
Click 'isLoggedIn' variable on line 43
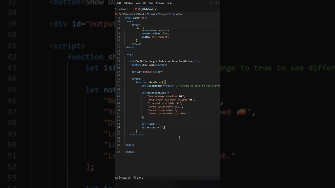(154, 86)
